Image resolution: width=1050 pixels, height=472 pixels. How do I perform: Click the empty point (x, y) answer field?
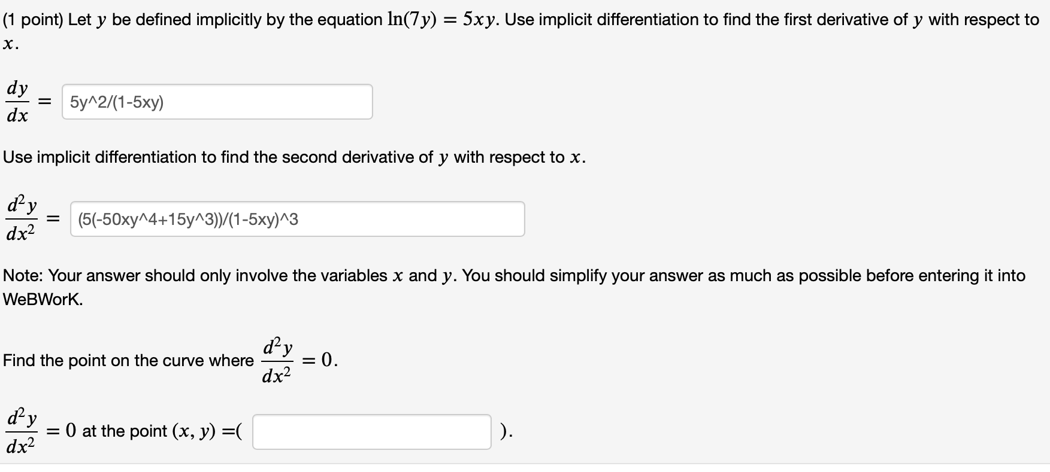pos(371,431)
